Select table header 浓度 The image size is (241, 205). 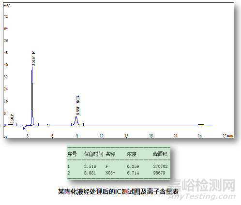[x=132, y=154]
